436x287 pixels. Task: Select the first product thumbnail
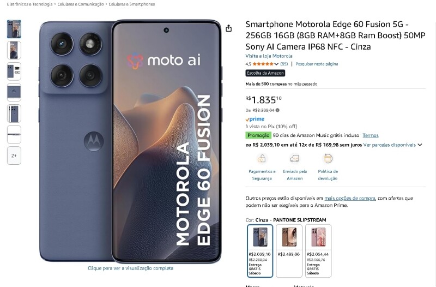point(14,29)
